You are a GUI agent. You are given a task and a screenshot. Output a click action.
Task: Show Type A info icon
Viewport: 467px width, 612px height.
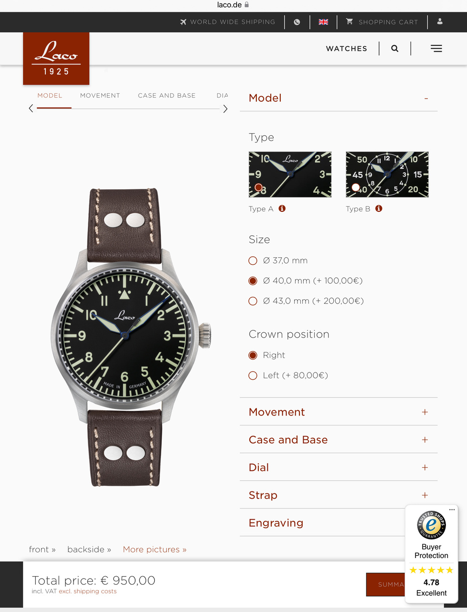click(x=282, y=208)
